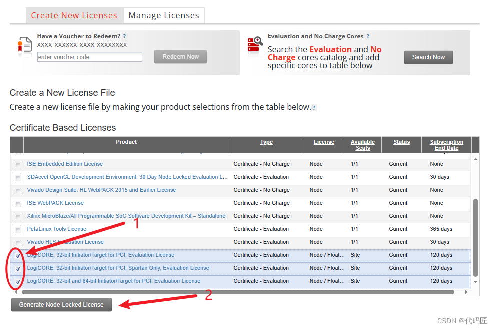The width and height of the screenshot is (495, 329).
Task: Click the Redeem Now button
Action: (x=180, y=57)
